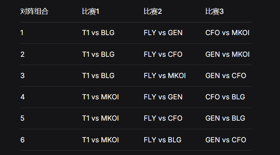
Task: Click FLY vs CFO in combination 2
Action: pos(163,54)
